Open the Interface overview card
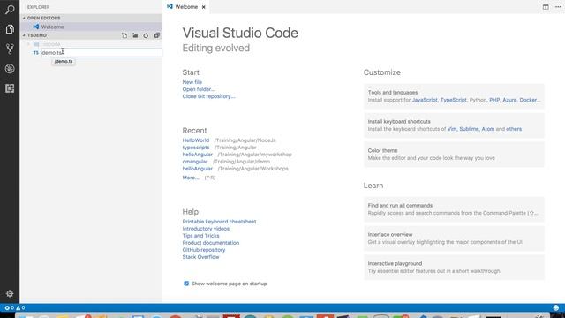 point(454,238)
